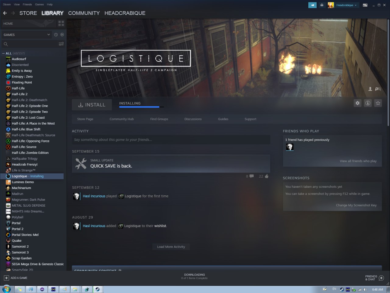Select Half-Life: Blue Shift in library
The image size is (390, 293).
coord(26,129)
